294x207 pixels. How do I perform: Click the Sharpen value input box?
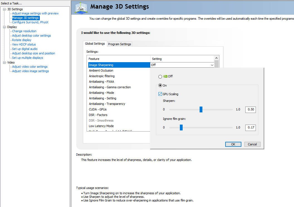[250, 109]
